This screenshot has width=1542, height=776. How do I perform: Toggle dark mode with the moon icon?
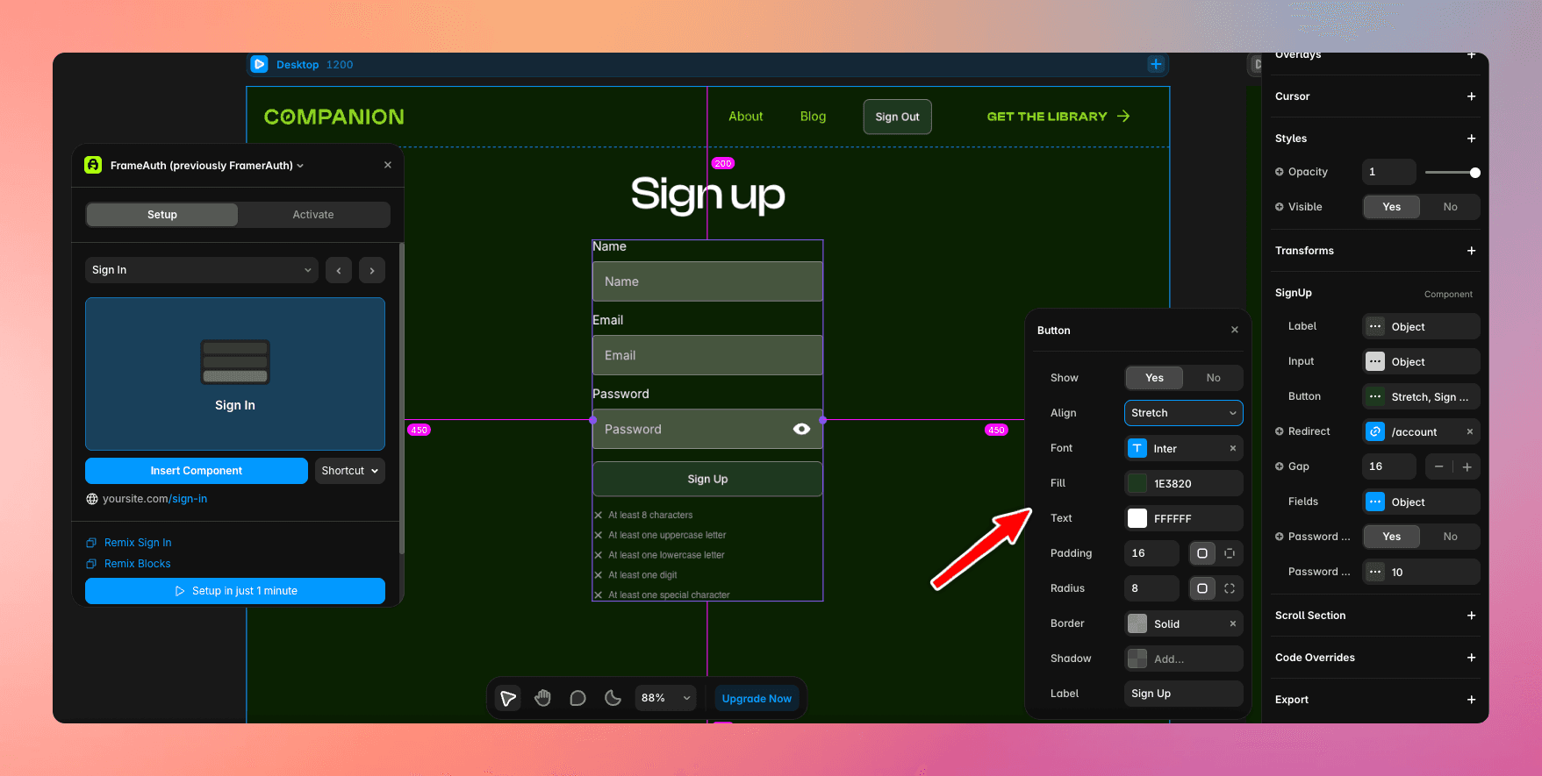coord(613,698)
